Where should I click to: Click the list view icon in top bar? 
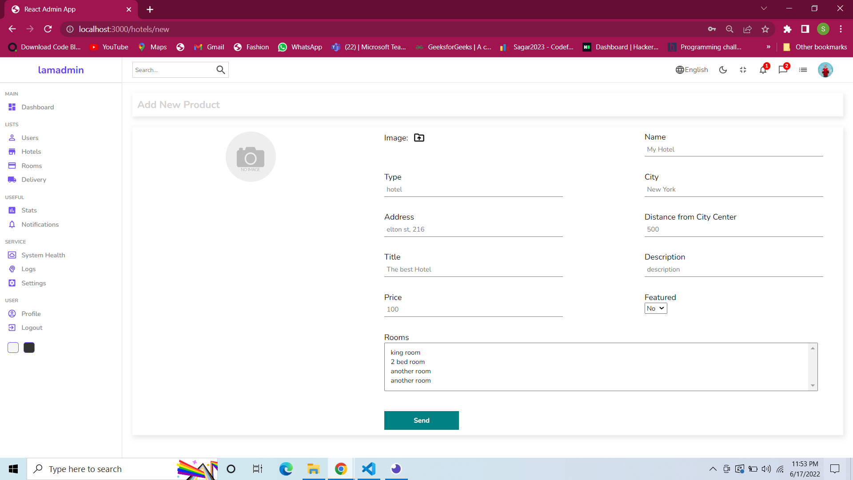(x=803, y=70)
